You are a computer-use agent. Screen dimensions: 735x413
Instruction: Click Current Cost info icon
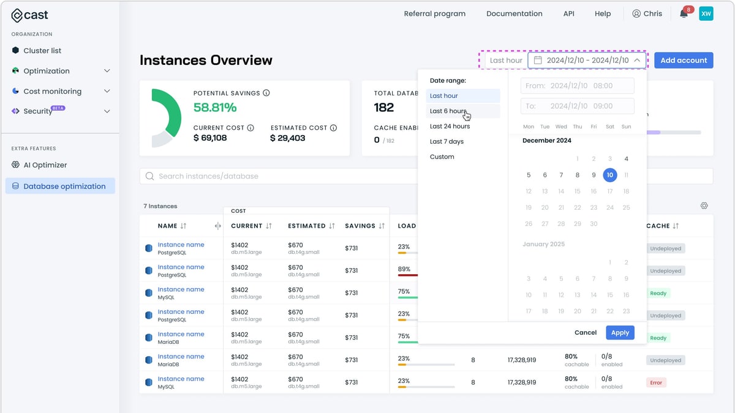251,128
